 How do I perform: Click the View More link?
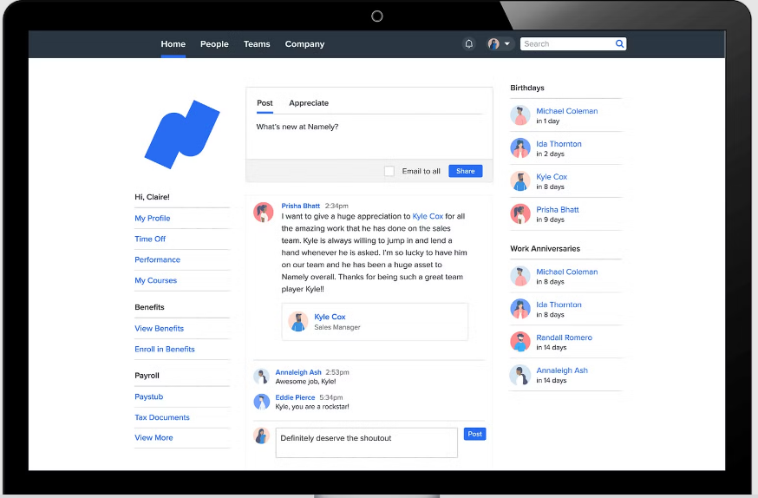[154, 437]
